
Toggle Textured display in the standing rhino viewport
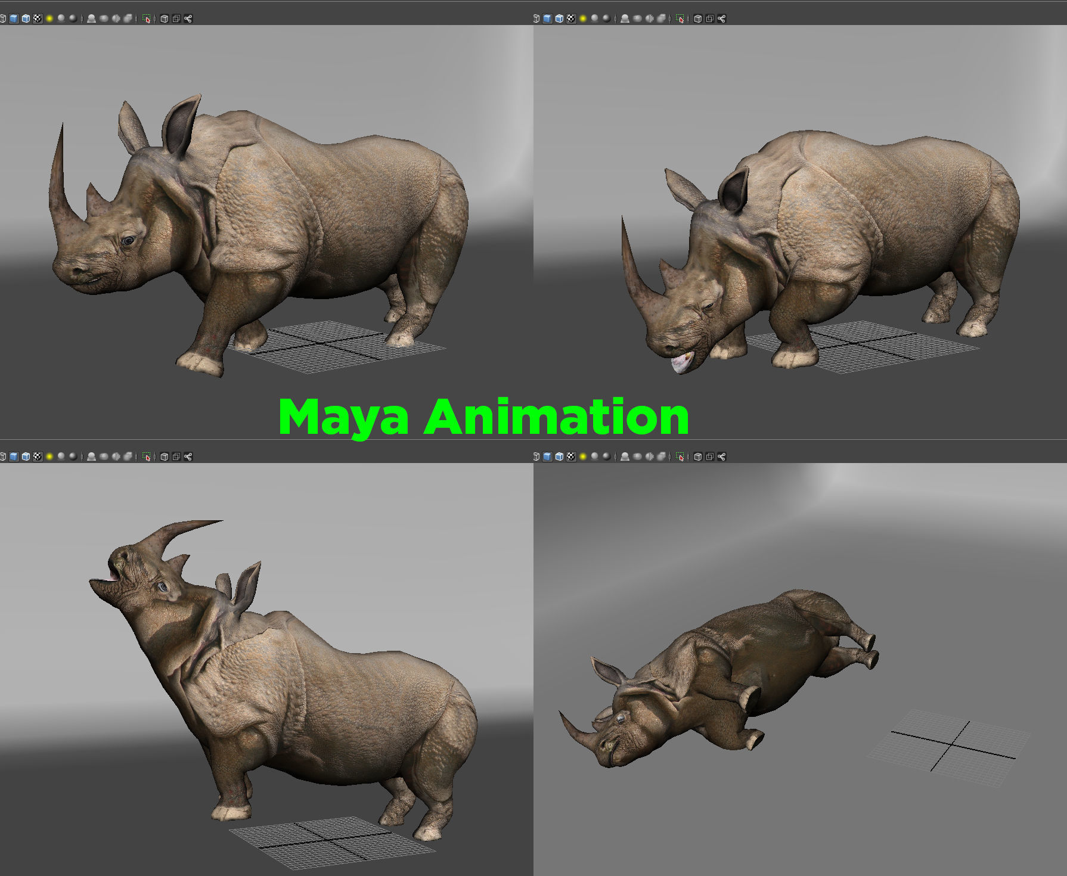pos(38,18)
